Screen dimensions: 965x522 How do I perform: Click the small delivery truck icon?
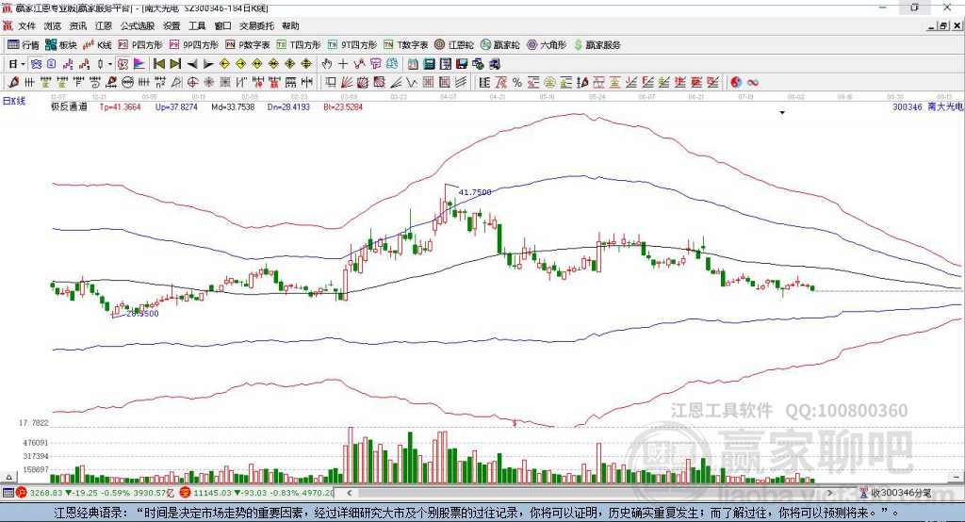[x=494, y=64]
